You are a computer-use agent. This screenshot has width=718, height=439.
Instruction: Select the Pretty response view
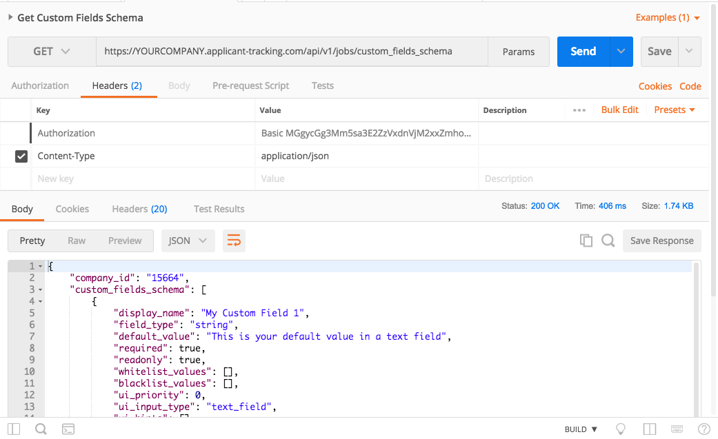(x=32, y=241)
